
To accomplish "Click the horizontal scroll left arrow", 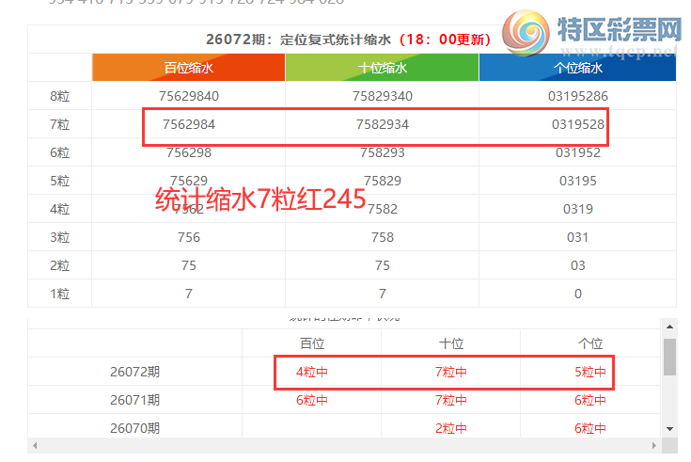I will pyautogui.click(x=34, y=444).
